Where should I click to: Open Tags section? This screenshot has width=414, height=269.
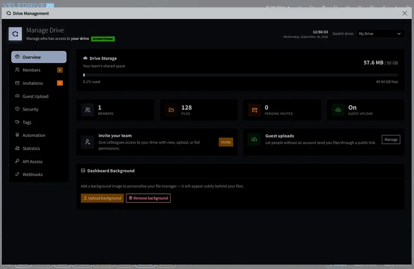click(x=39, y=123)
